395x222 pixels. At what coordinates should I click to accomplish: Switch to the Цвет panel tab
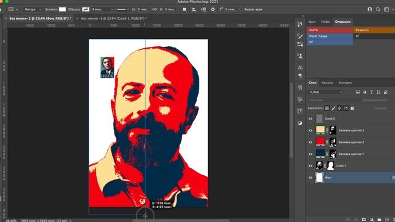tap(312, 22)
